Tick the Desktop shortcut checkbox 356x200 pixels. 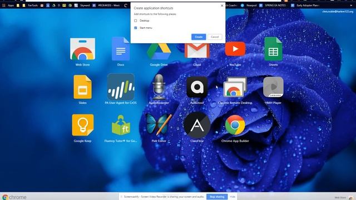click(136, 21)
